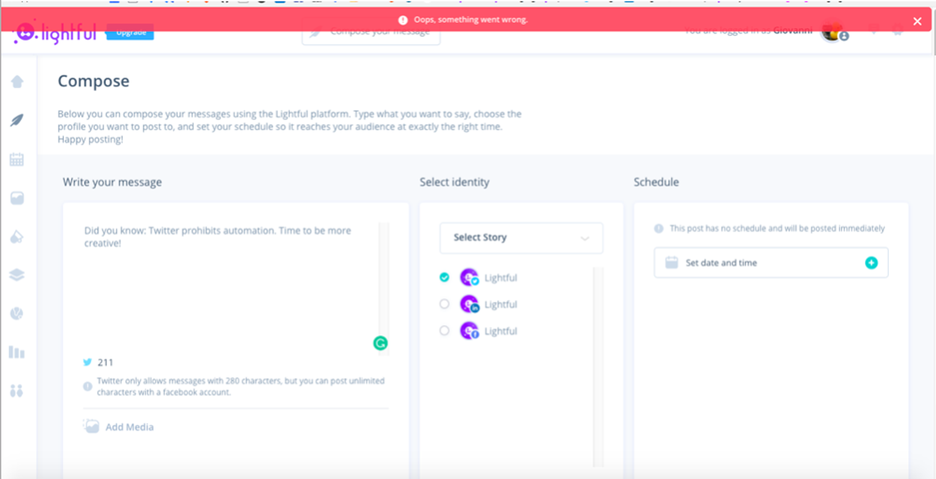
Task: Click the Add Media image icon
Action: point(92,426)
